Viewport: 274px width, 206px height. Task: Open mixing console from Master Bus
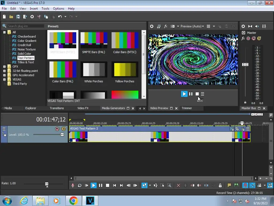[264, 26]
